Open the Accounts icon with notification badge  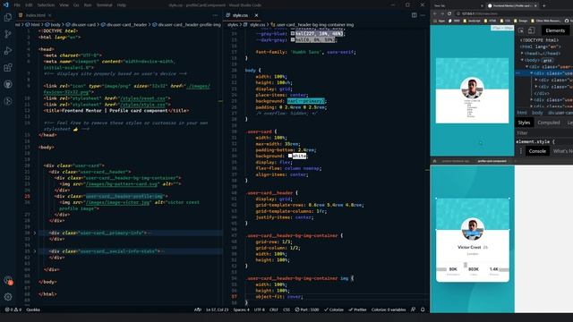click(x=8, y=280)
